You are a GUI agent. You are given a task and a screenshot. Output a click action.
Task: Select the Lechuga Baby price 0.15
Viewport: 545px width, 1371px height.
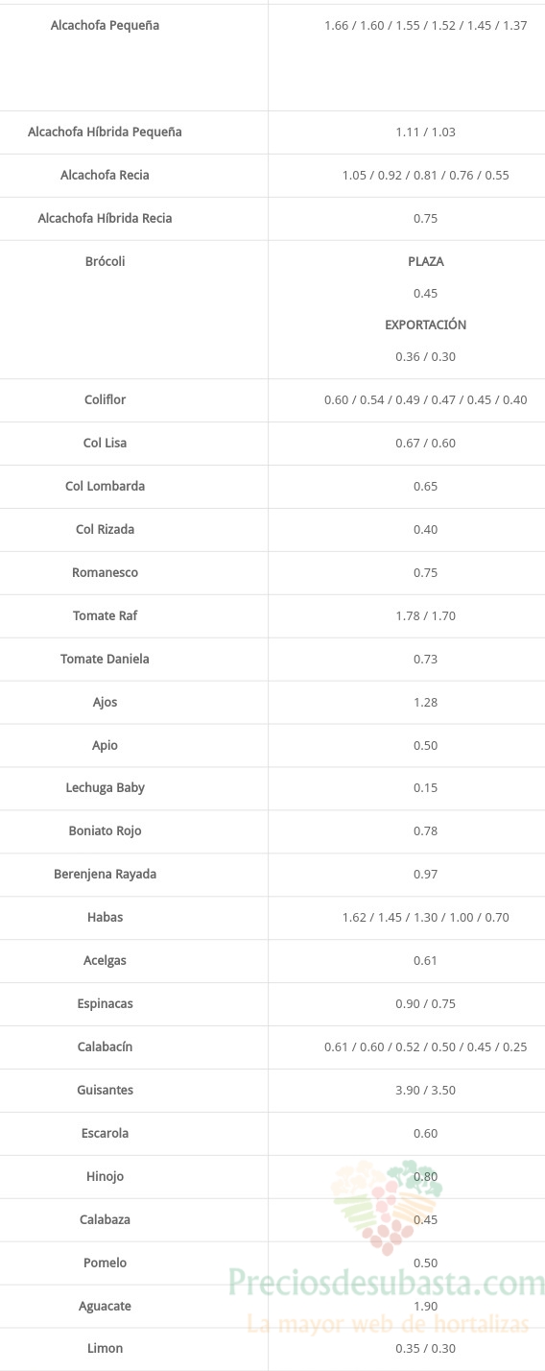pyautogui.click(x=425, y=787)
